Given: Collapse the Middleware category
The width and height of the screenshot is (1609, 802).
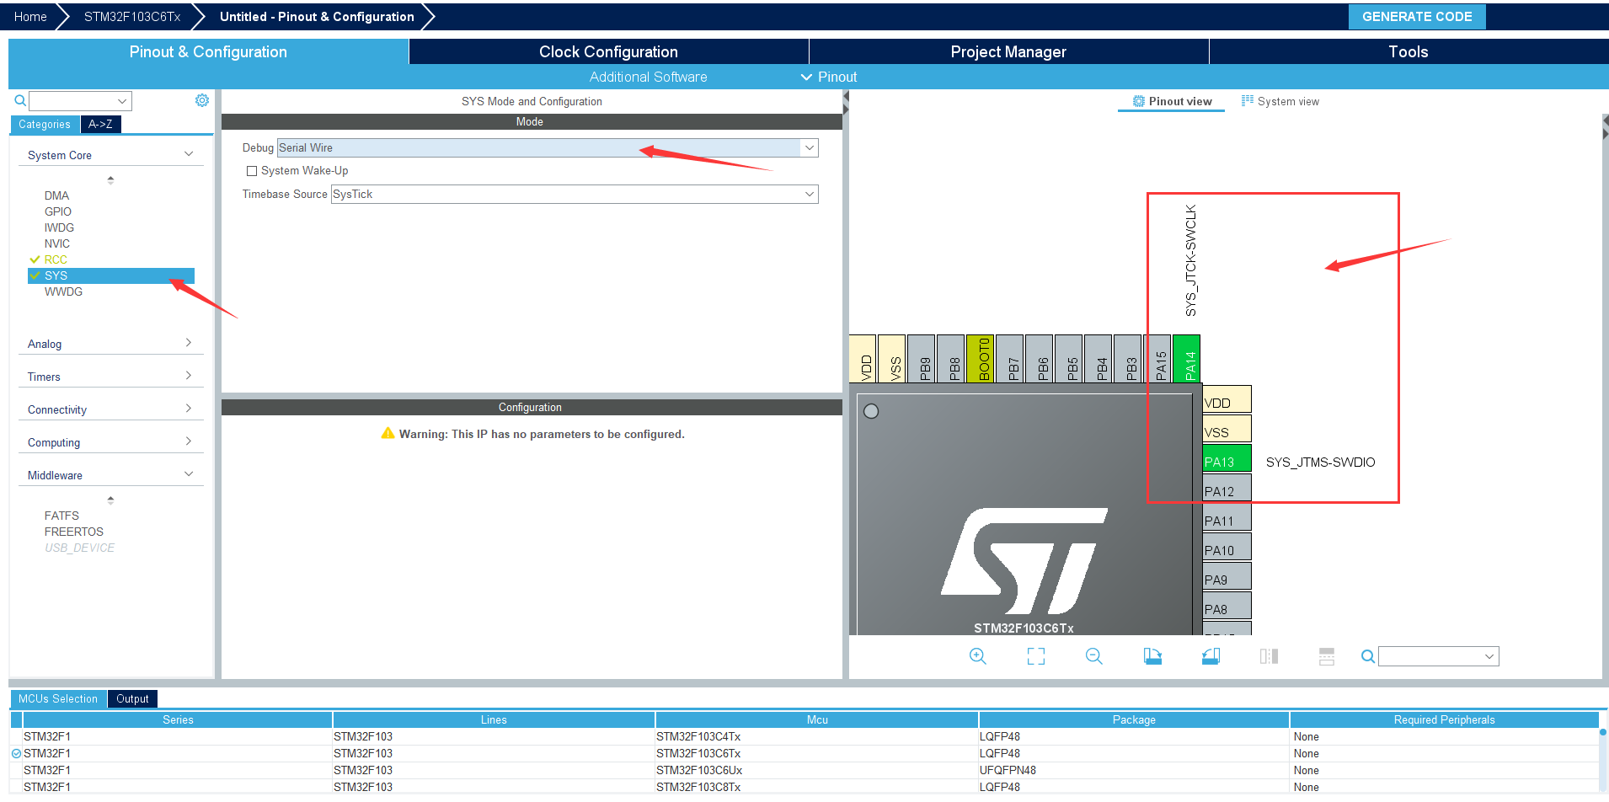Looking at the screenshot, I should pos(189,474).
